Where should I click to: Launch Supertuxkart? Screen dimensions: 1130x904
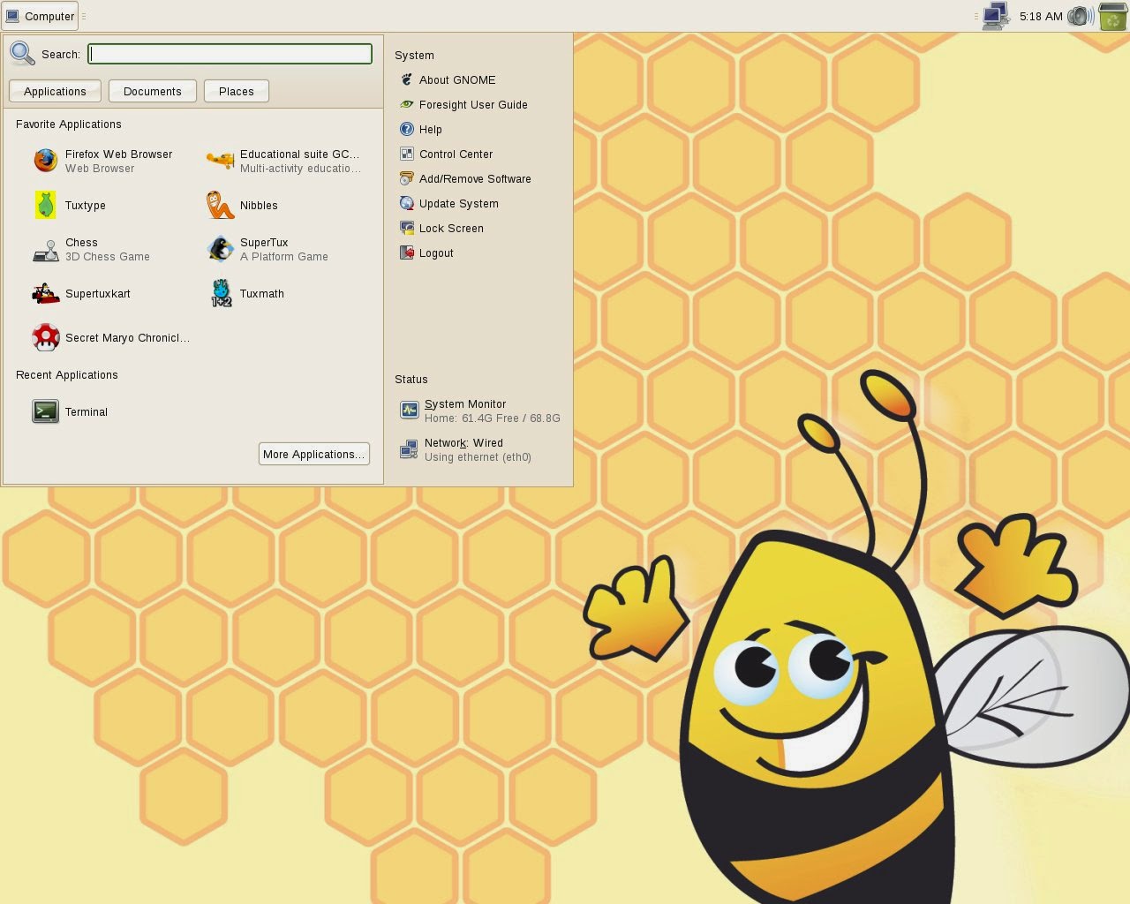(x=97, y=294)
